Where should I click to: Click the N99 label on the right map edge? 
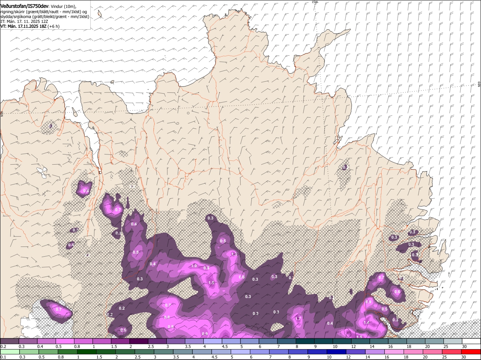tap(479, 85)
